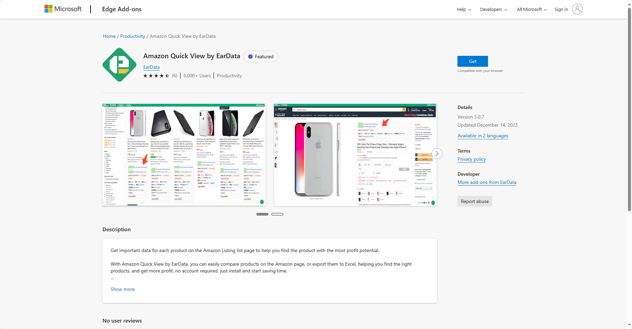This screenshot has height=329, width=632.
Task: Click the Report abuse button
Action: (475, 201)
